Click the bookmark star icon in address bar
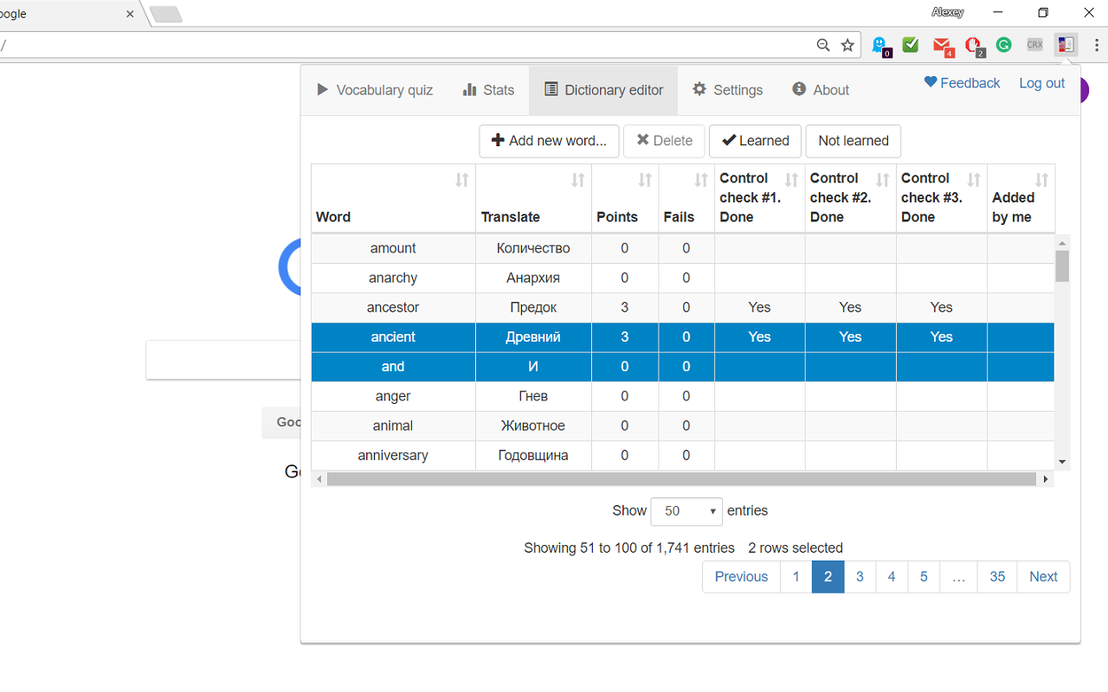Image resolution: width=1108 pixels, height=692 pixels. coord(847,45)
